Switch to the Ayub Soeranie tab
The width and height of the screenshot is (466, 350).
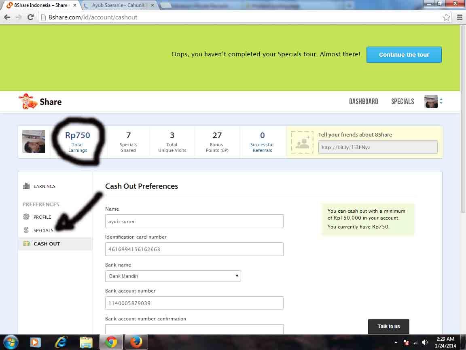[x=119, y=5]
